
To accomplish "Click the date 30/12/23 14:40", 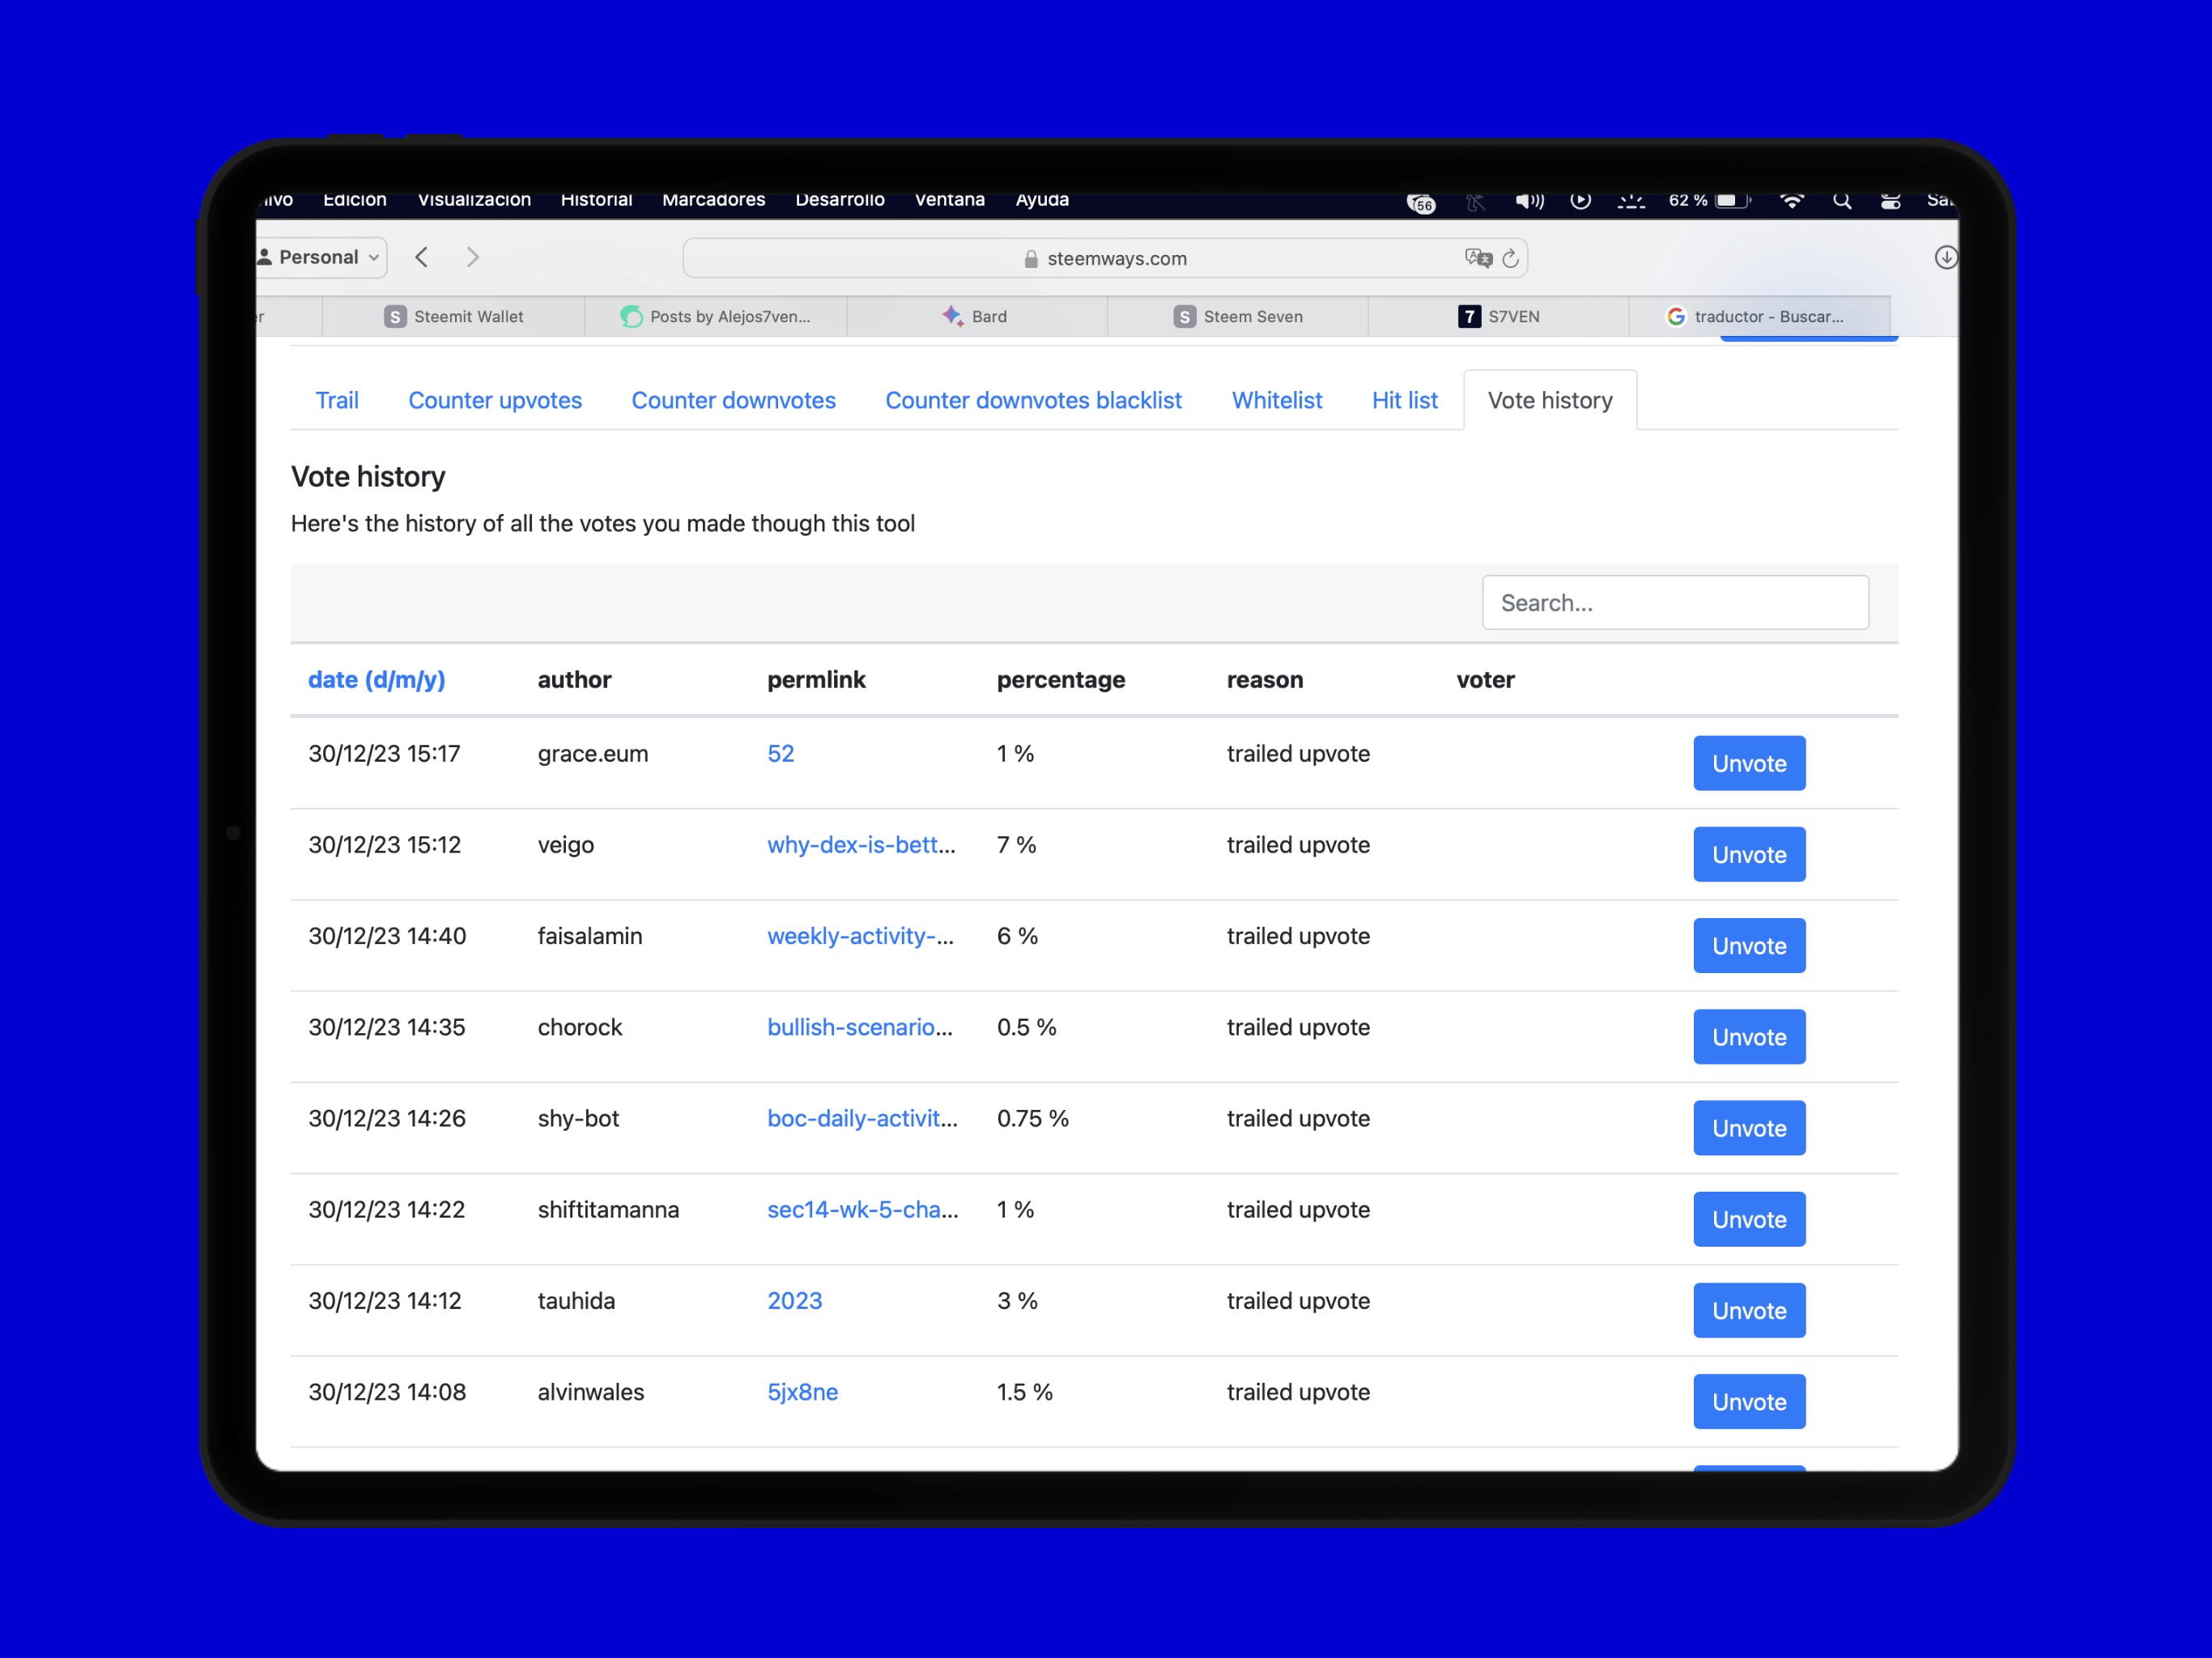I will point(387,935).
